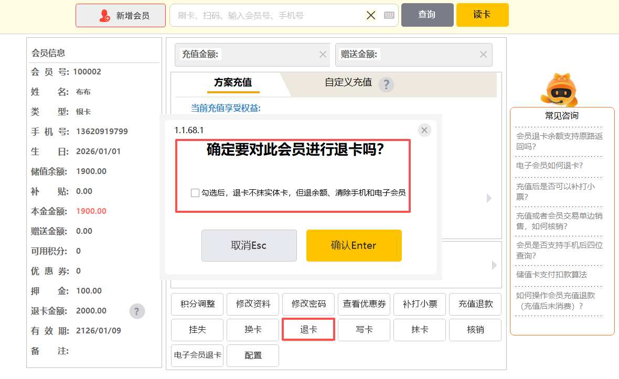Clear the 赠送金额 field X icon
Image resolution: width=619 pixels, height=379 pixels.
[x=483, y=54]
